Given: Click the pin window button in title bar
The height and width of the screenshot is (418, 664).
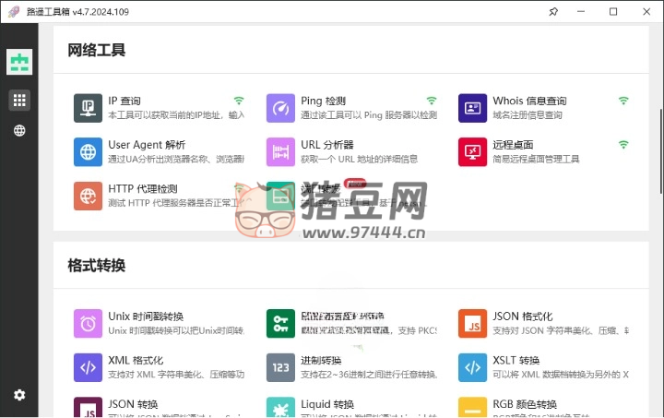Looking at the screenshot, I should pos(553,12).
